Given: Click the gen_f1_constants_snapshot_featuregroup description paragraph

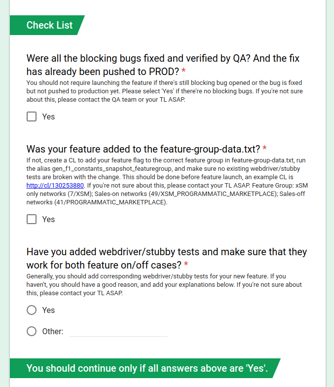Looking at the screenshot, I should [x=167, y=181].
